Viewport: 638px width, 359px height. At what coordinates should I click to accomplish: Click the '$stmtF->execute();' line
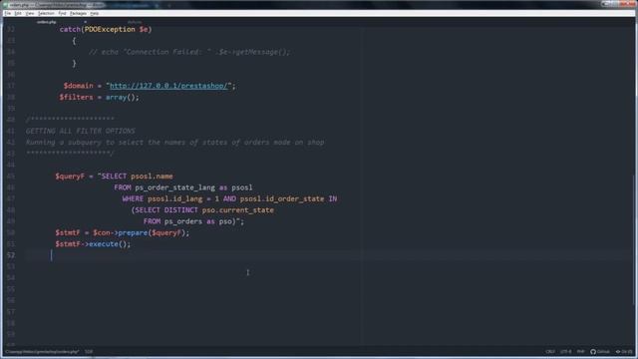point(93,244)
